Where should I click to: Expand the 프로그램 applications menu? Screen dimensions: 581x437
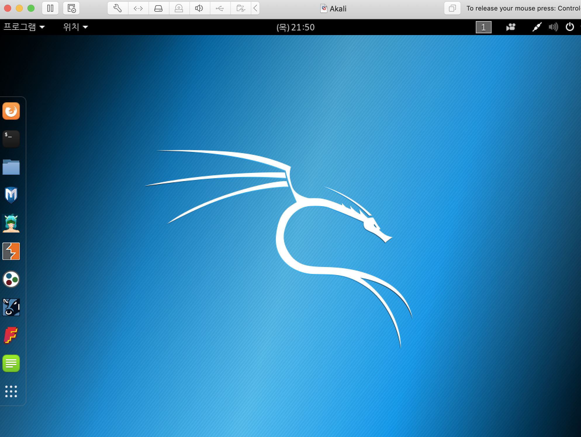24,27
